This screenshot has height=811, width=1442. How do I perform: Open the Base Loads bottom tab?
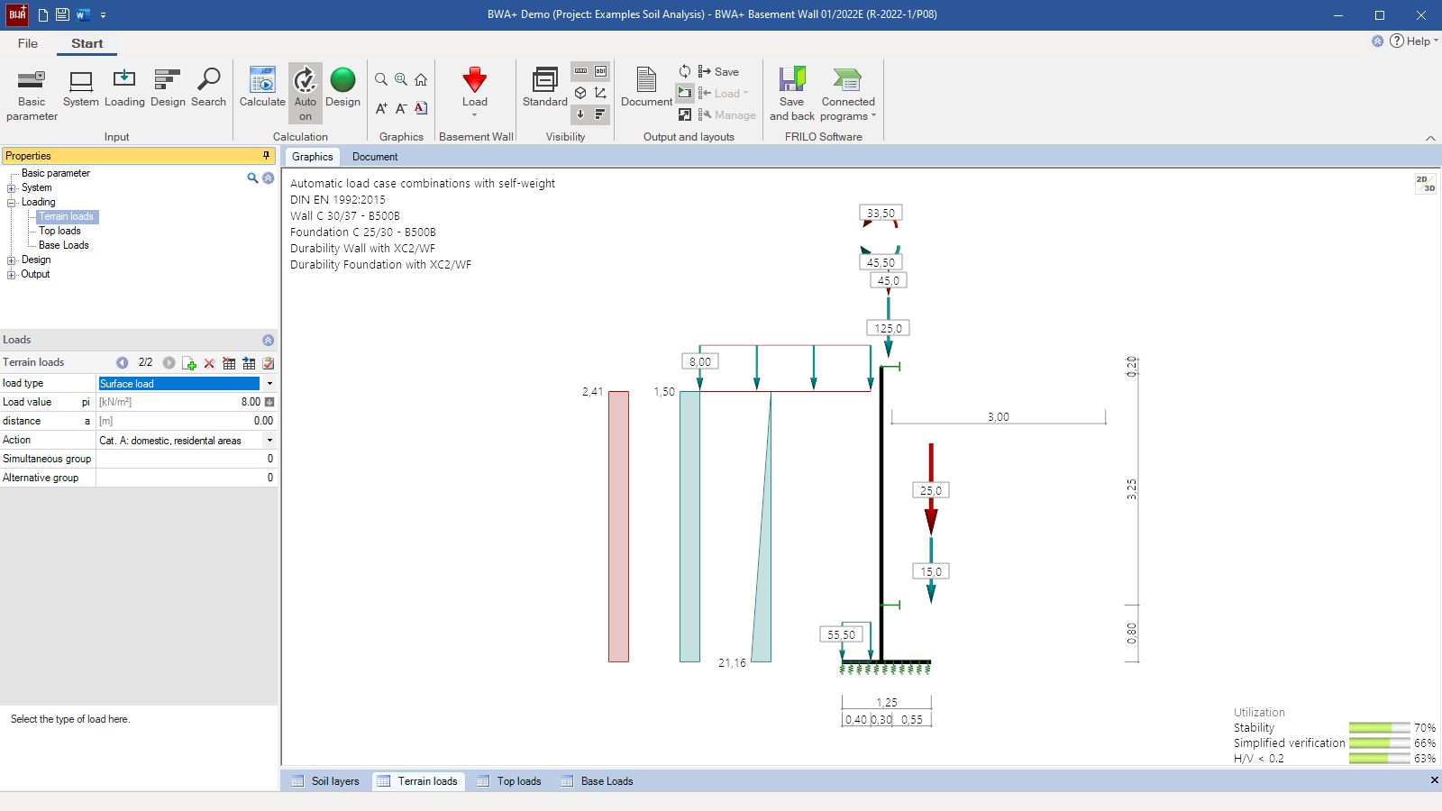[x=597, y=781]
